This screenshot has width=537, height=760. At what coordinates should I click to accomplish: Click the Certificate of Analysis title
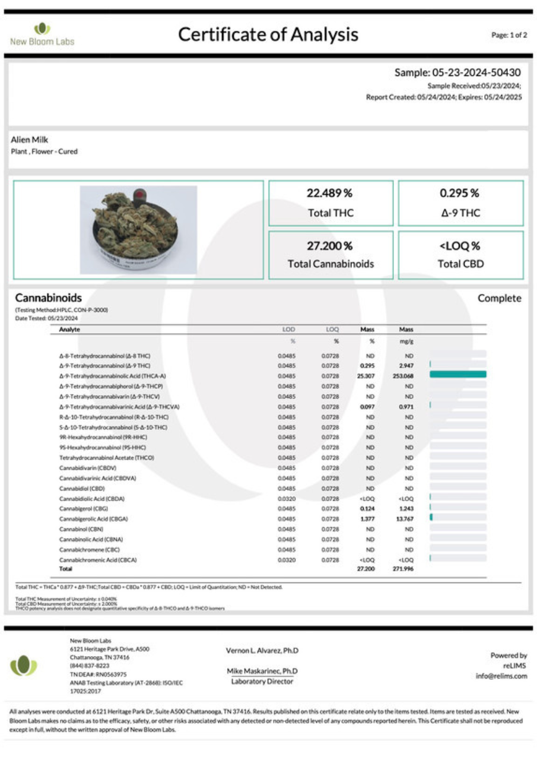(x=268, y=34)
